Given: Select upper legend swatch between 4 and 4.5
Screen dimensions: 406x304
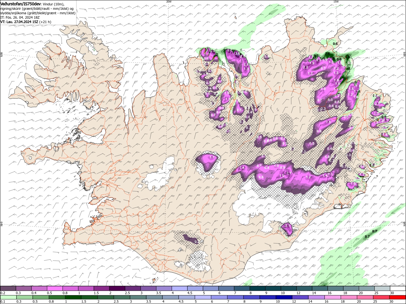Looking at the screenshot, I should click(x=179, y=288).
